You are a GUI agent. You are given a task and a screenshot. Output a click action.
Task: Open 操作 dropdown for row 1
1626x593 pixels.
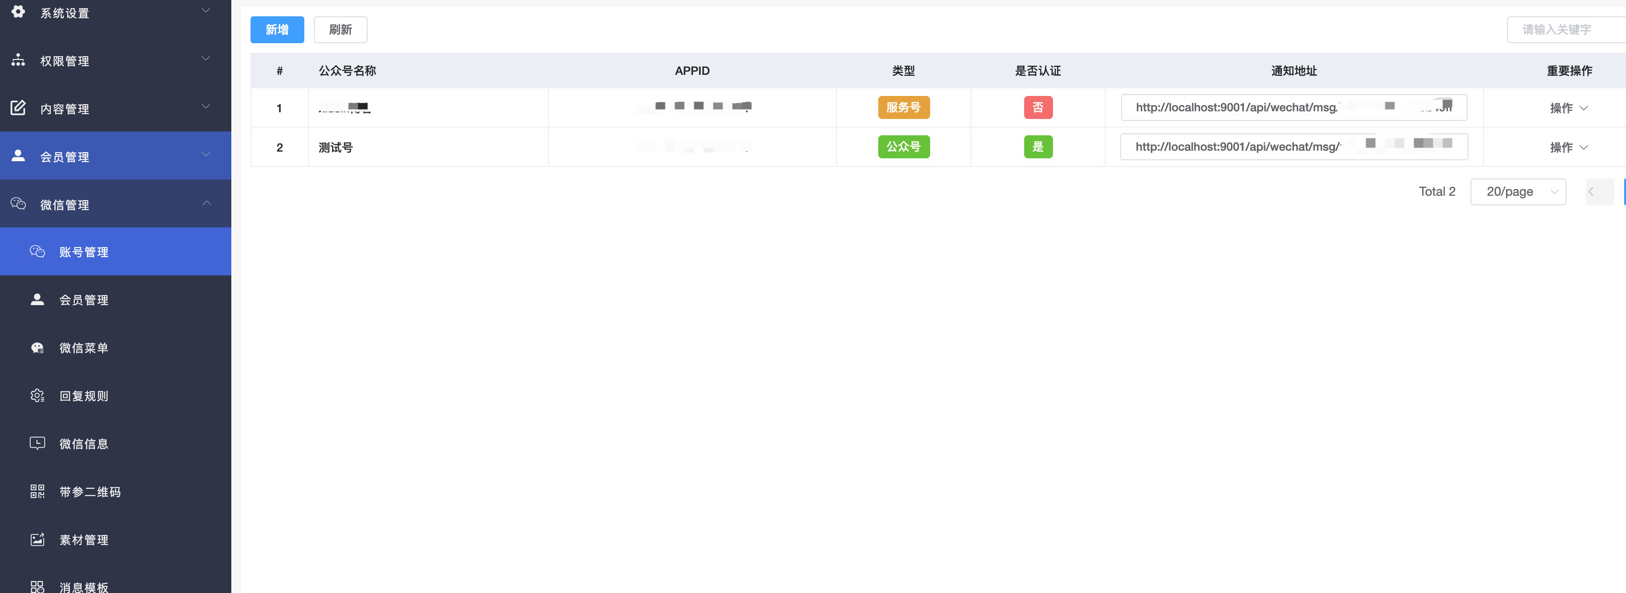(1568, 108)
